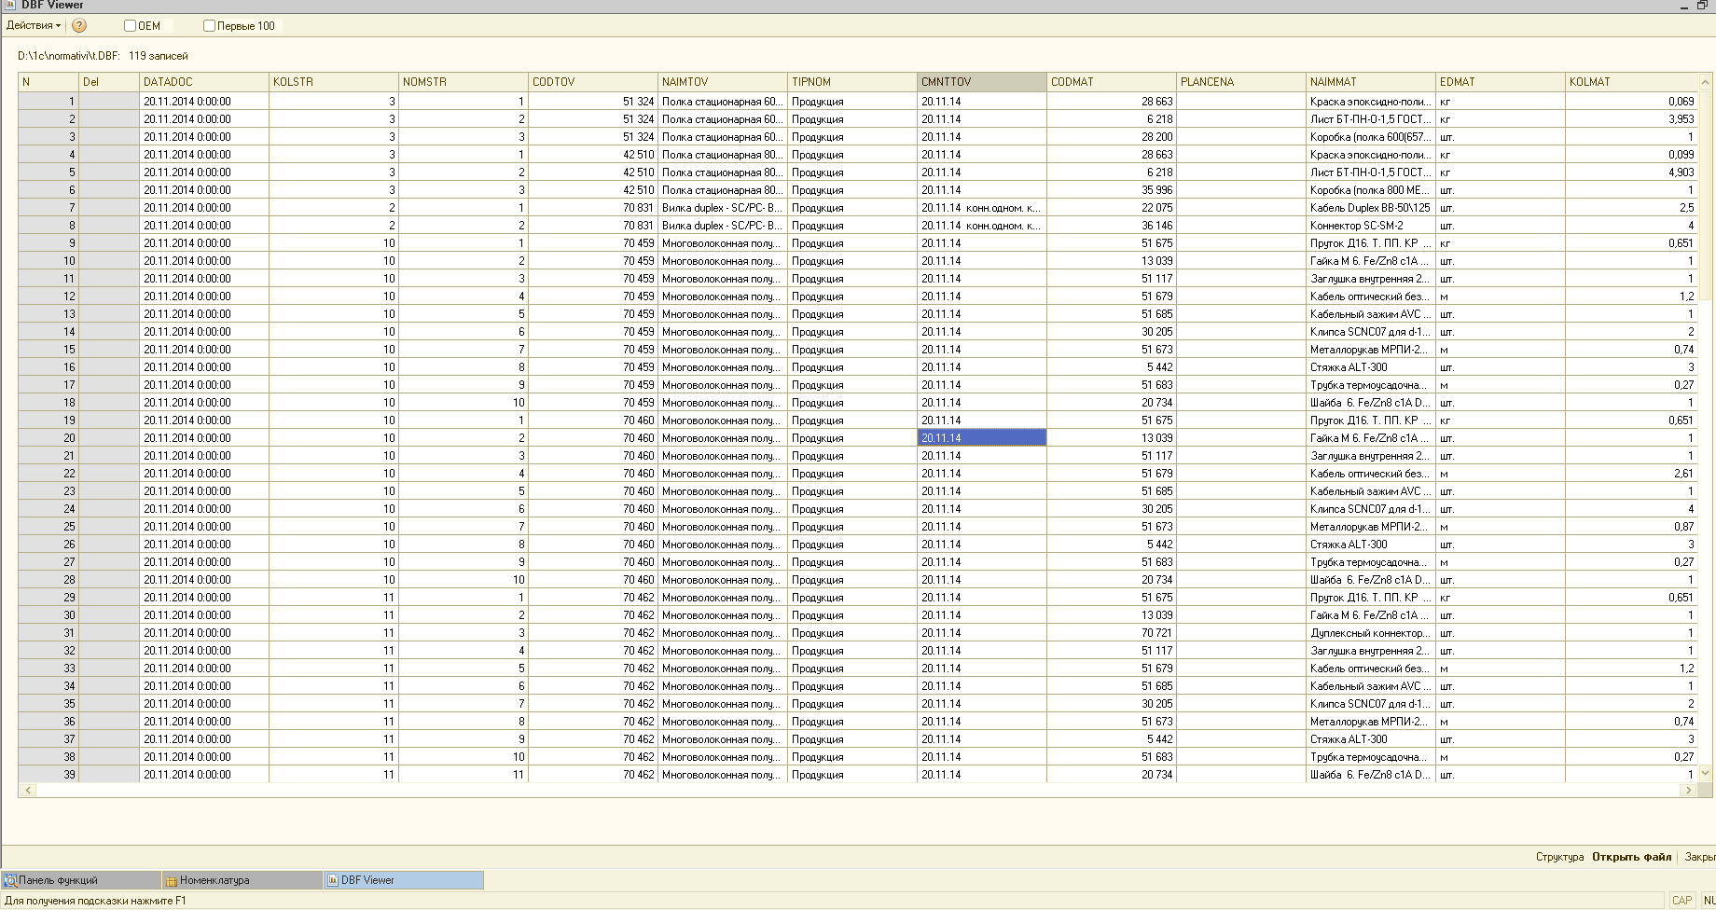Viewport: 1716px width, 910px height.
Task: Enable the OEM checkbox
Action: [131, 26]
